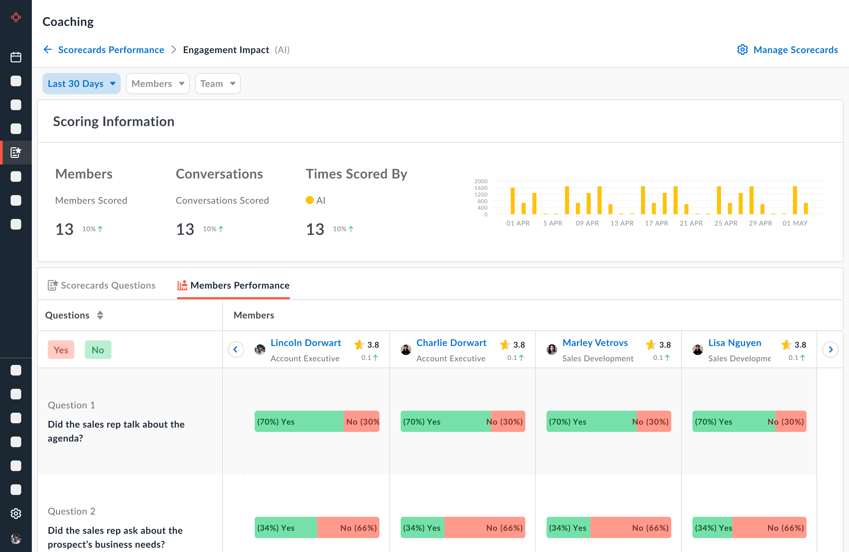Toggle the Yes answer filter
849x552 pixels.
[x=61, y=350]
